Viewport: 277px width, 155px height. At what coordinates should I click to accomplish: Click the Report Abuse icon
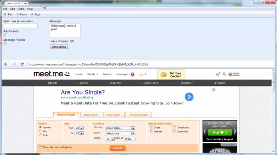coord(234,74)
